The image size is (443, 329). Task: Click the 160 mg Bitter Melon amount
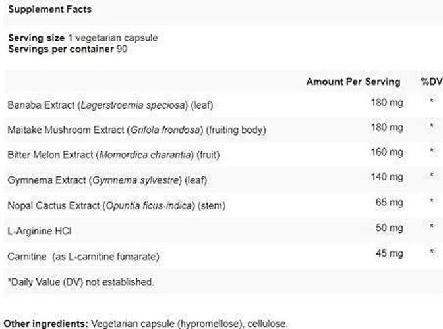(x=386, y=153)
